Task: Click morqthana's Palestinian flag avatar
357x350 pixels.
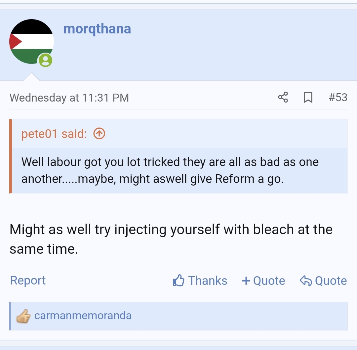Action: click(31, 41)
